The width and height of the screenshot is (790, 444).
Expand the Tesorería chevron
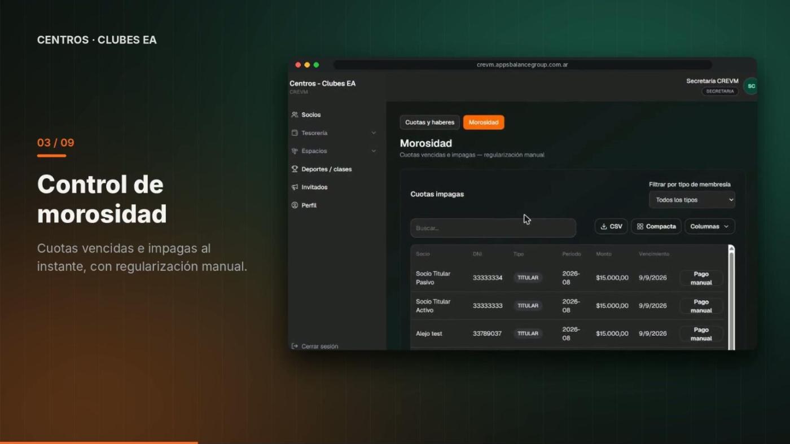[x=374, y=133]
